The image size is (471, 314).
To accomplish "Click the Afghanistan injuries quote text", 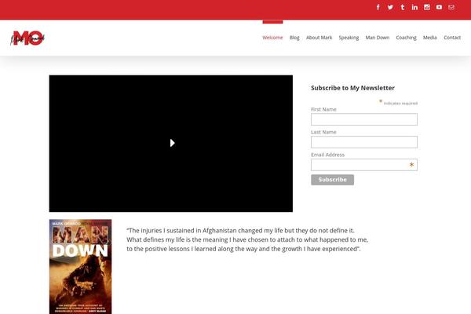I will tap(247, 239).
